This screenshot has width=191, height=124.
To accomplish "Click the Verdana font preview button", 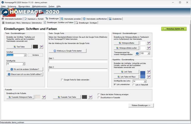I will pos(35,55).
